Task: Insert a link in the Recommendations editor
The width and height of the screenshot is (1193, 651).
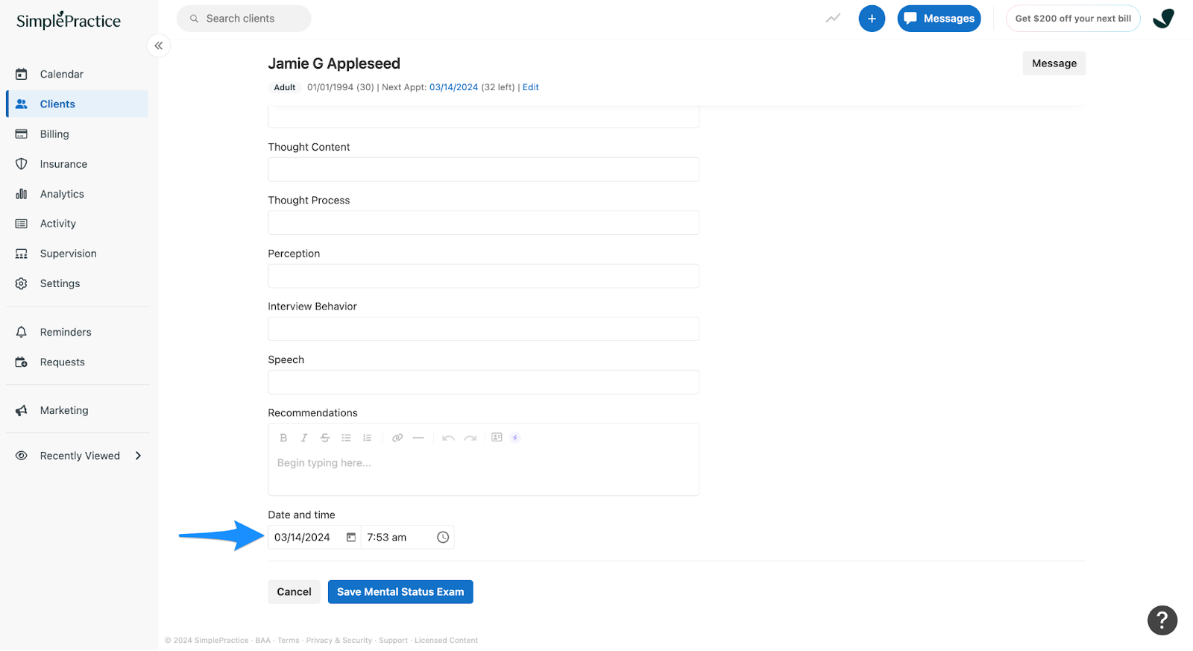Action: click(397, 438)
